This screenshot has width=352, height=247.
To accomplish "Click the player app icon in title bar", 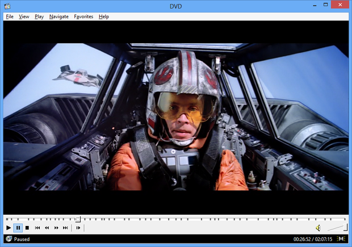I will click(x=7, y=6).
